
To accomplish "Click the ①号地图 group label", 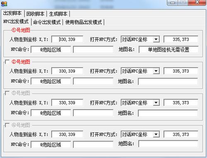I will coord(21,30).
